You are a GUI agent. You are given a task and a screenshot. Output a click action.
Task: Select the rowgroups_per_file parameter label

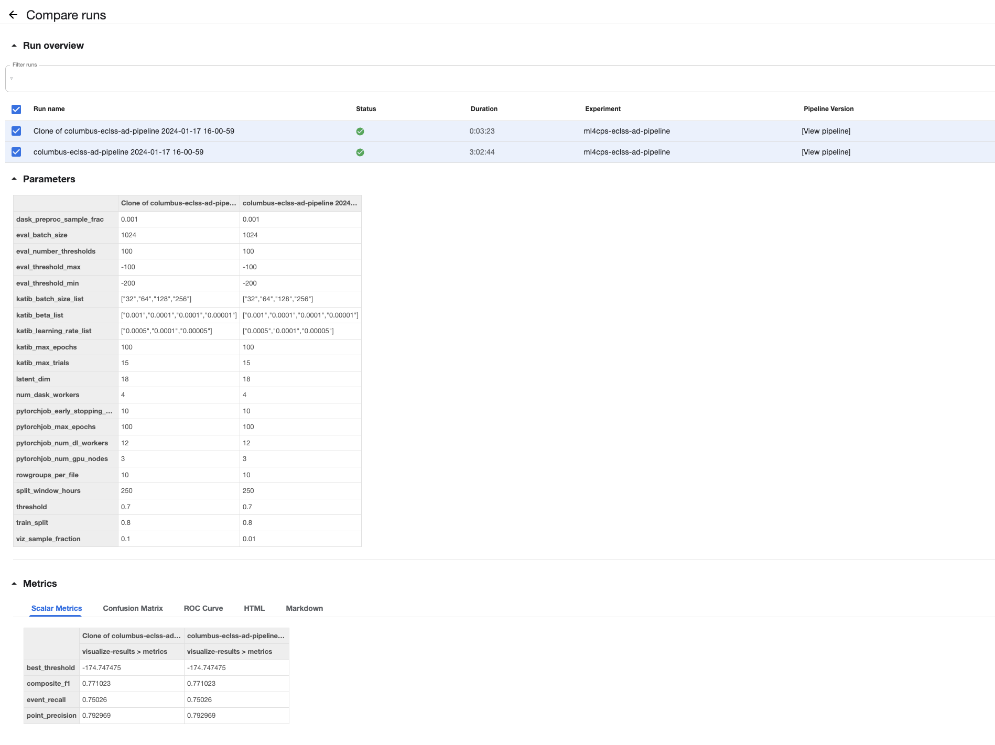coord(47,475)
